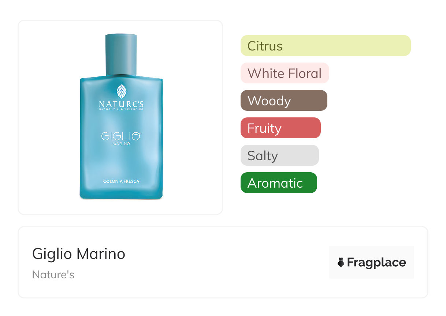Click the teal cap of the bottle
446x316 pixels.
click(121, 54)
